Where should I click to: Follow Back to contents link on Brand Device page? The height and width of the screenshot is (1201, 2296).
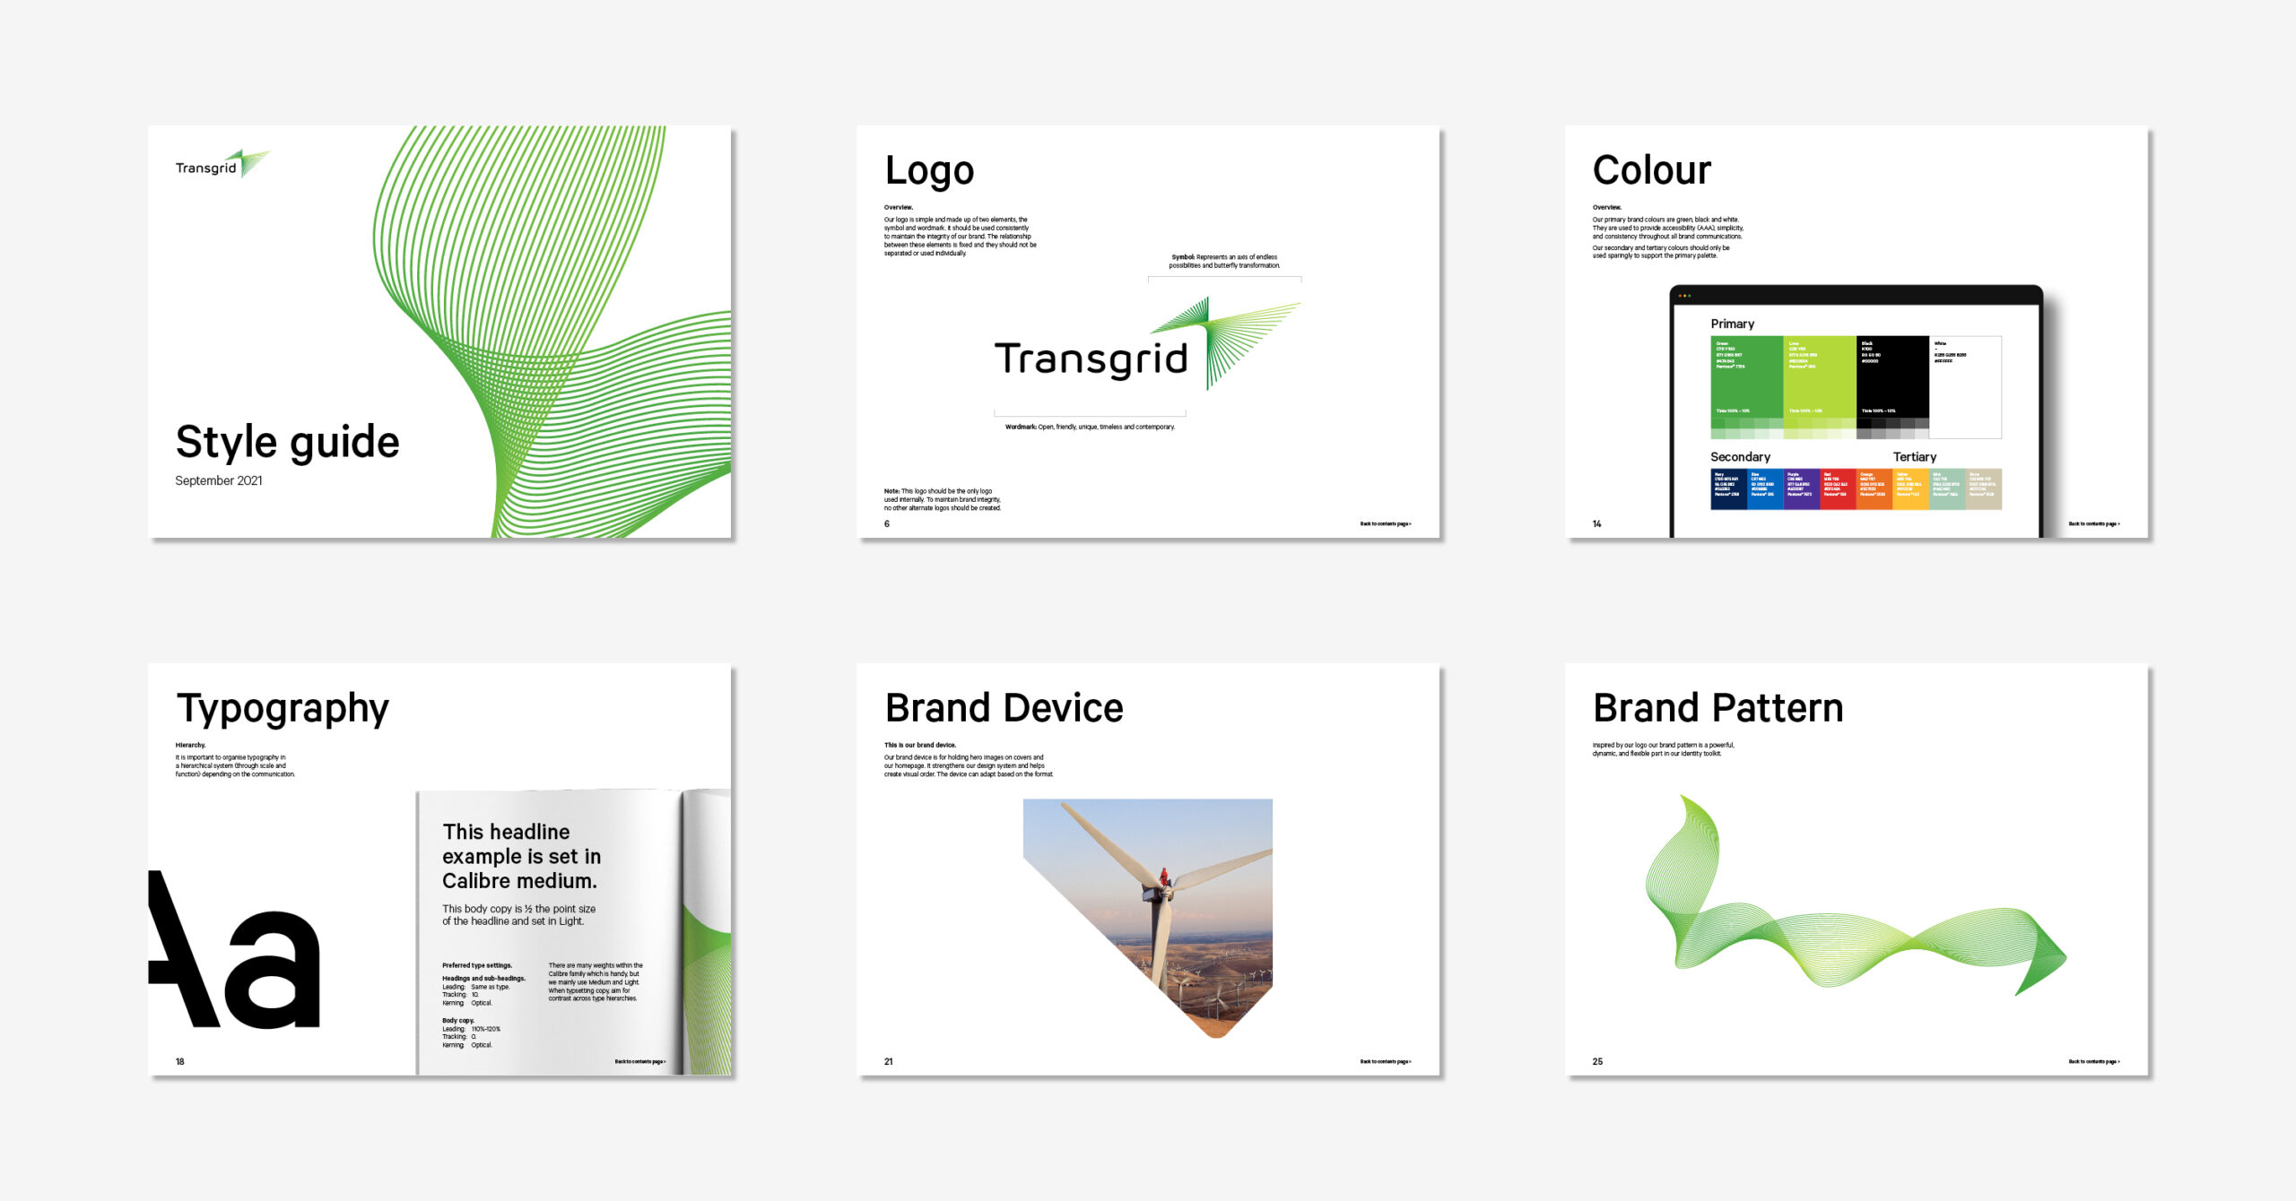tap(1385, 1061)
